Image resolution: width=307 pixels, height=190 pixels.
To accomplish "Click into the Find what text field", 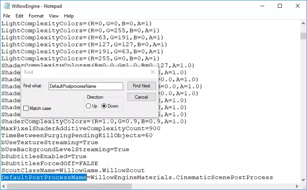I will [86, 86].
